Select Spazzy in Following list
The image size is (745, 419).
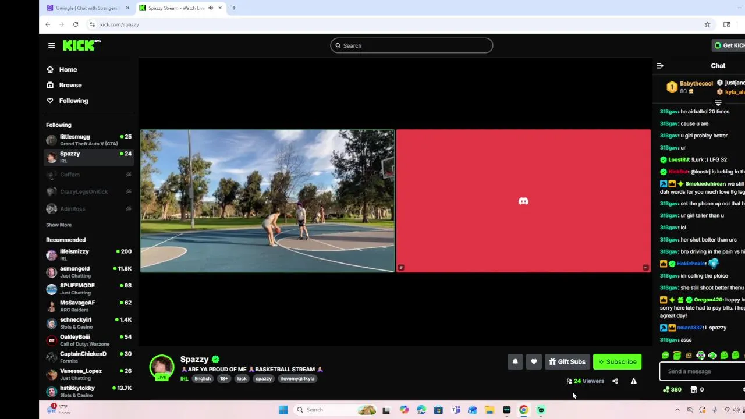(90, 157)
